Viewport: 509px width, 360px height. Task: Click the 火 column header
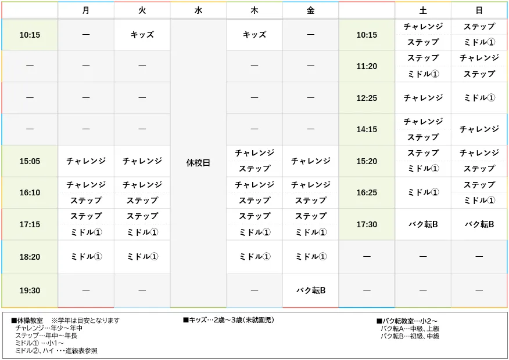pyautogui.click(x=142, y=10)
